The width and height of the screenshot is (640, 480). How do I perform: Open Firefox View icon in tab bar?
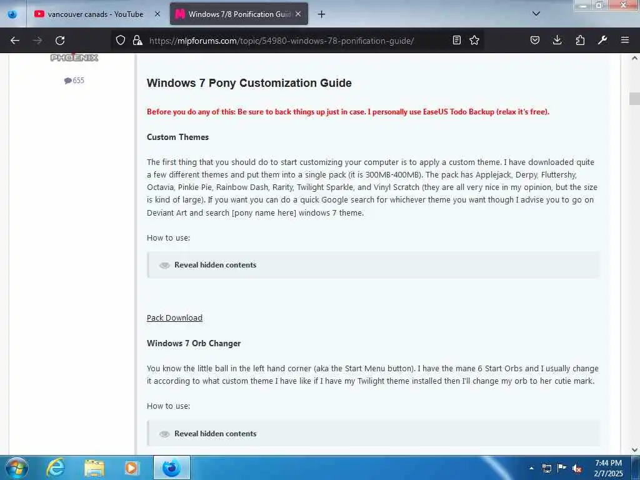(x=12, y=14)
